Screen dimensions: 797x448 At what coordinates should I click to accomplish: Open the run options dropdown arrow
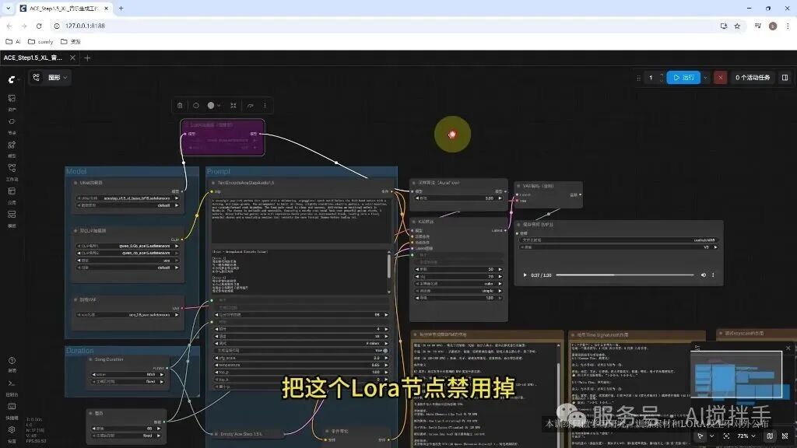click(x=705, y=78)
